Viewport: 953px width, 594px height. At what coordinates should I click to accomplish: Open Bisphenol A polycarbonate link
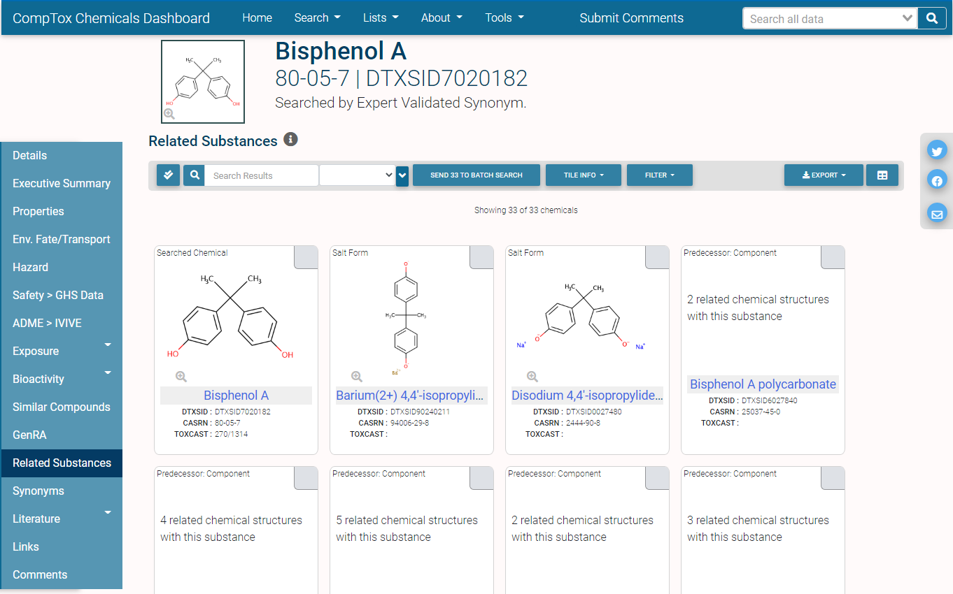coord(763,384)
